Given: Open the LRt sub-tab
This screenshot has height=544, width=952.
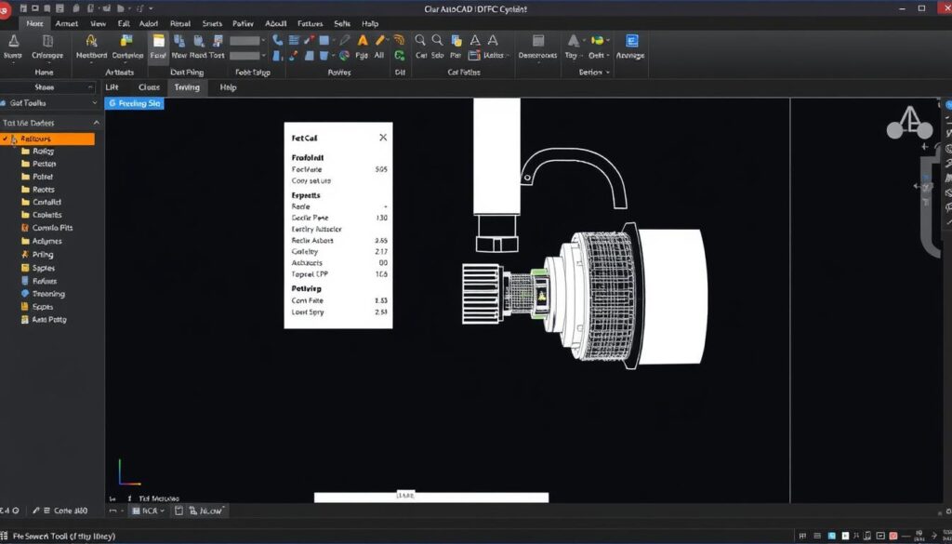Looking at the screenshot, I should (112, 87).
